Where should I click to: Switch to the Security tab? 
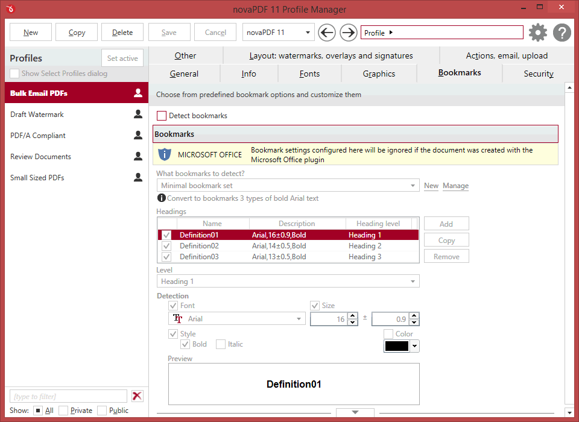[539, 74]
